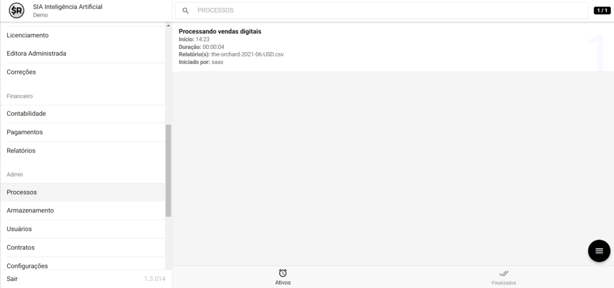Open Configurações in the sidebar
Image resolution: width=614 pixels, height=288 pixels.
(x=27, y=266)
